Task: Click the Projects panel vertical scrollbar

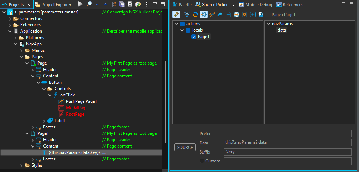Action: [x=165, y=102]
